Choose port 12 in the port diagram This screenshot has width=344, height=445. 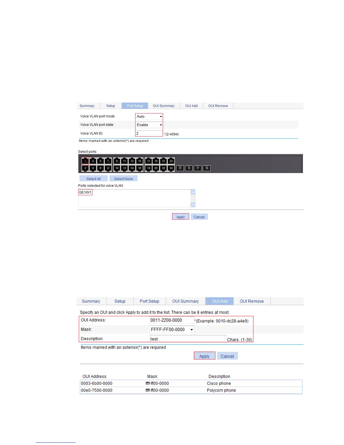pos(125,168)
